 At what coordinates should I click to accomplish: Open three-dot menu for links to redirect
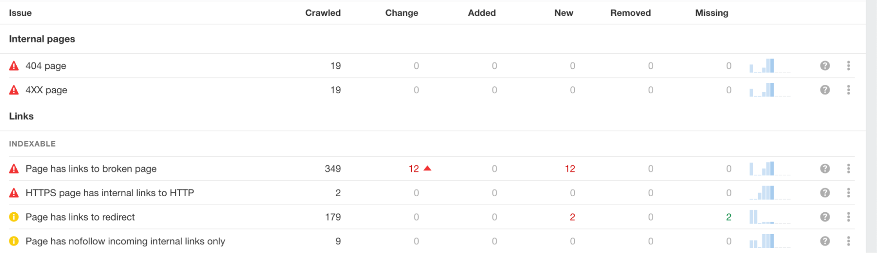click(848, 217)
